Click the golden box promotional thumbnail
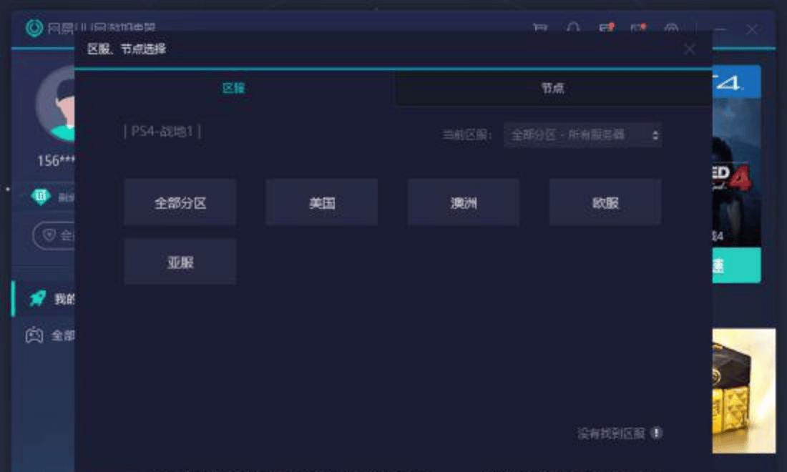 pyautogui.click(x=744, y=390)
